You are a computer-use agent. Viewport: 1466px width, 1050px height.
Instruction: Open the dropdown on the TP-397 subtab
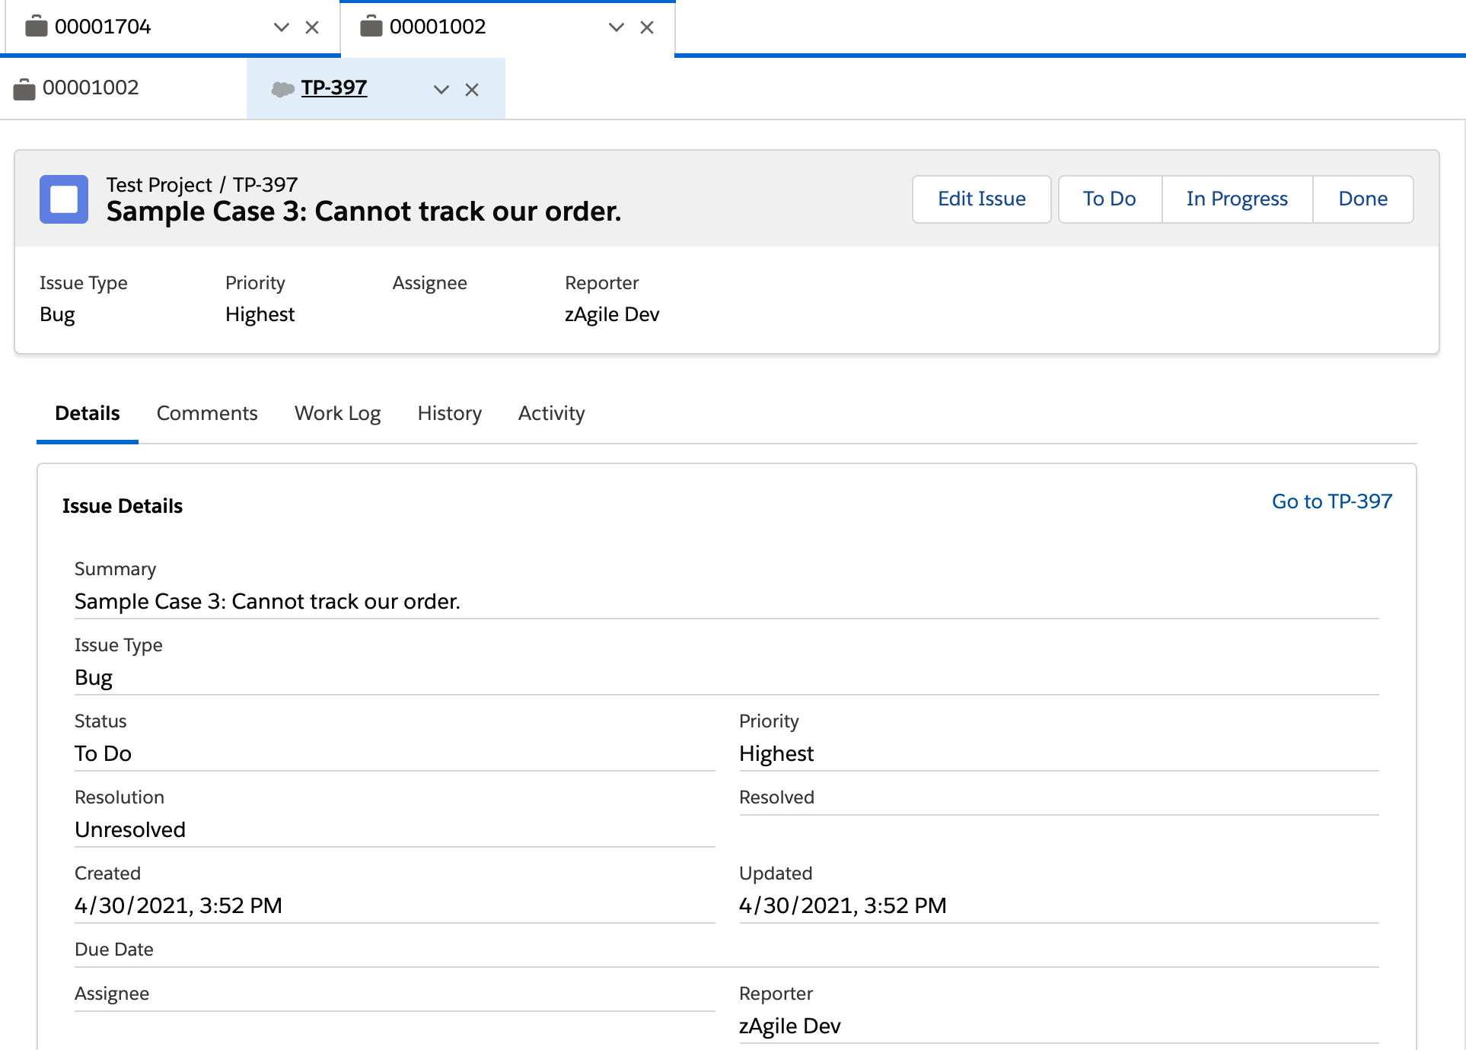[x=441, y=89]
